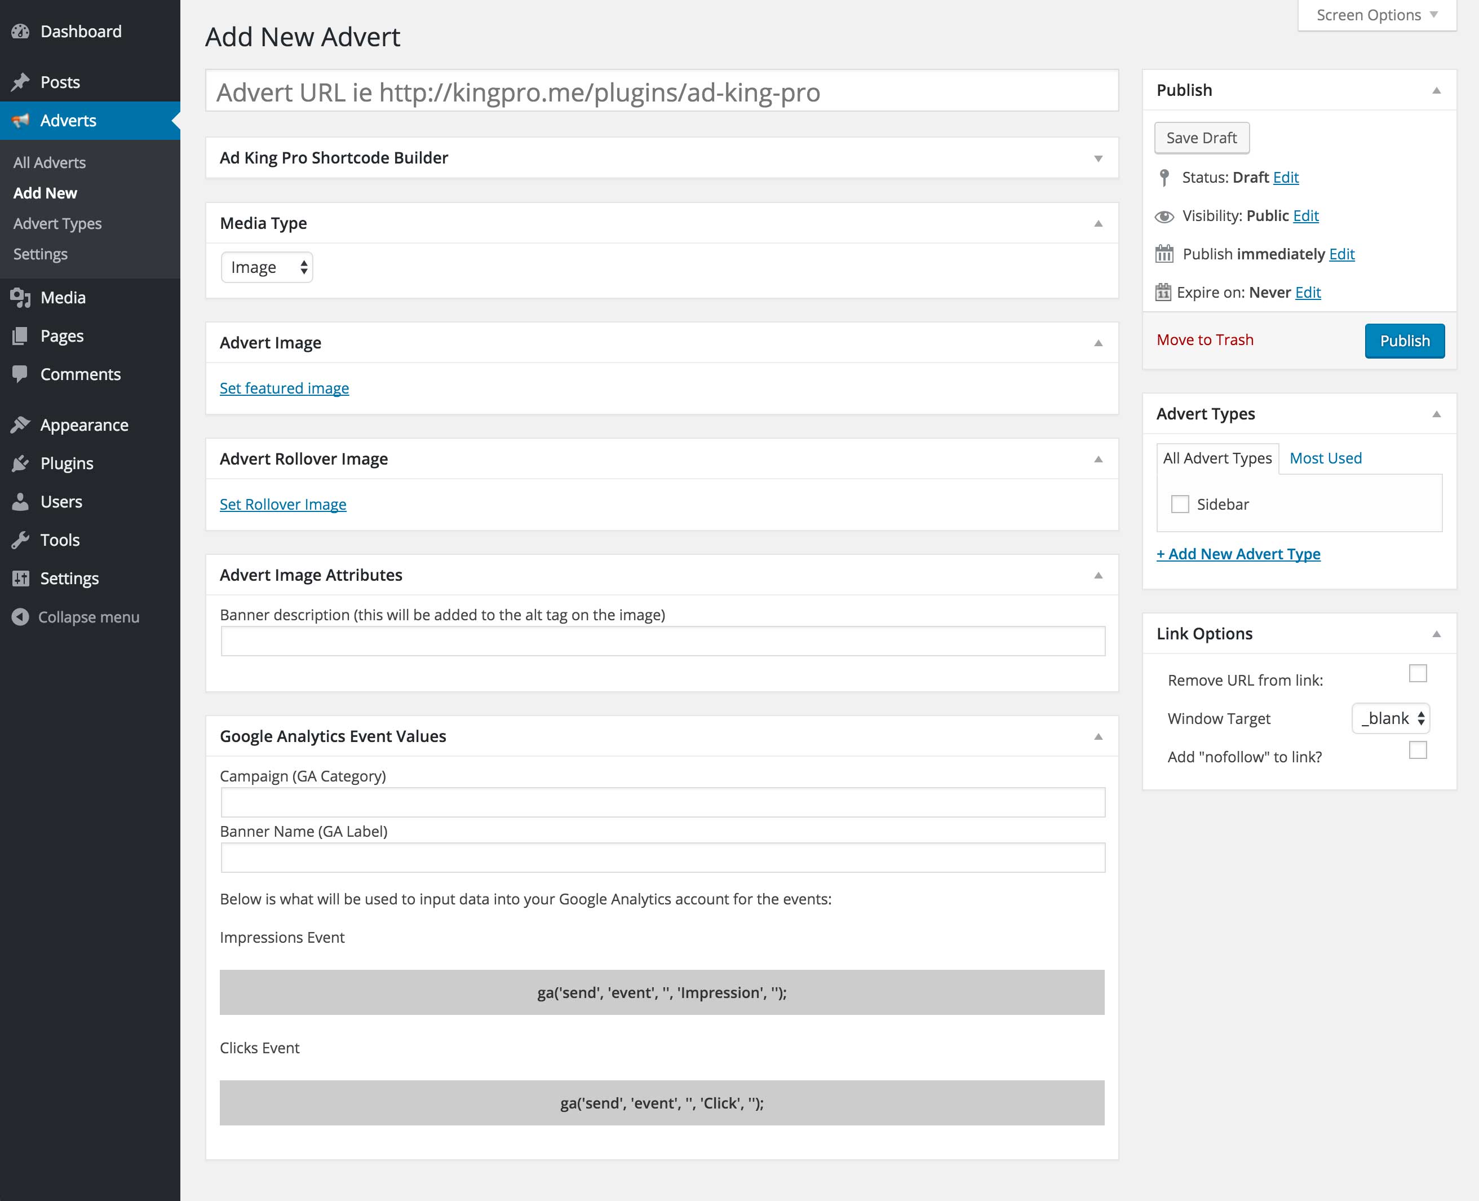Enable Remove URL from link checkbox

coord(1418,673)
